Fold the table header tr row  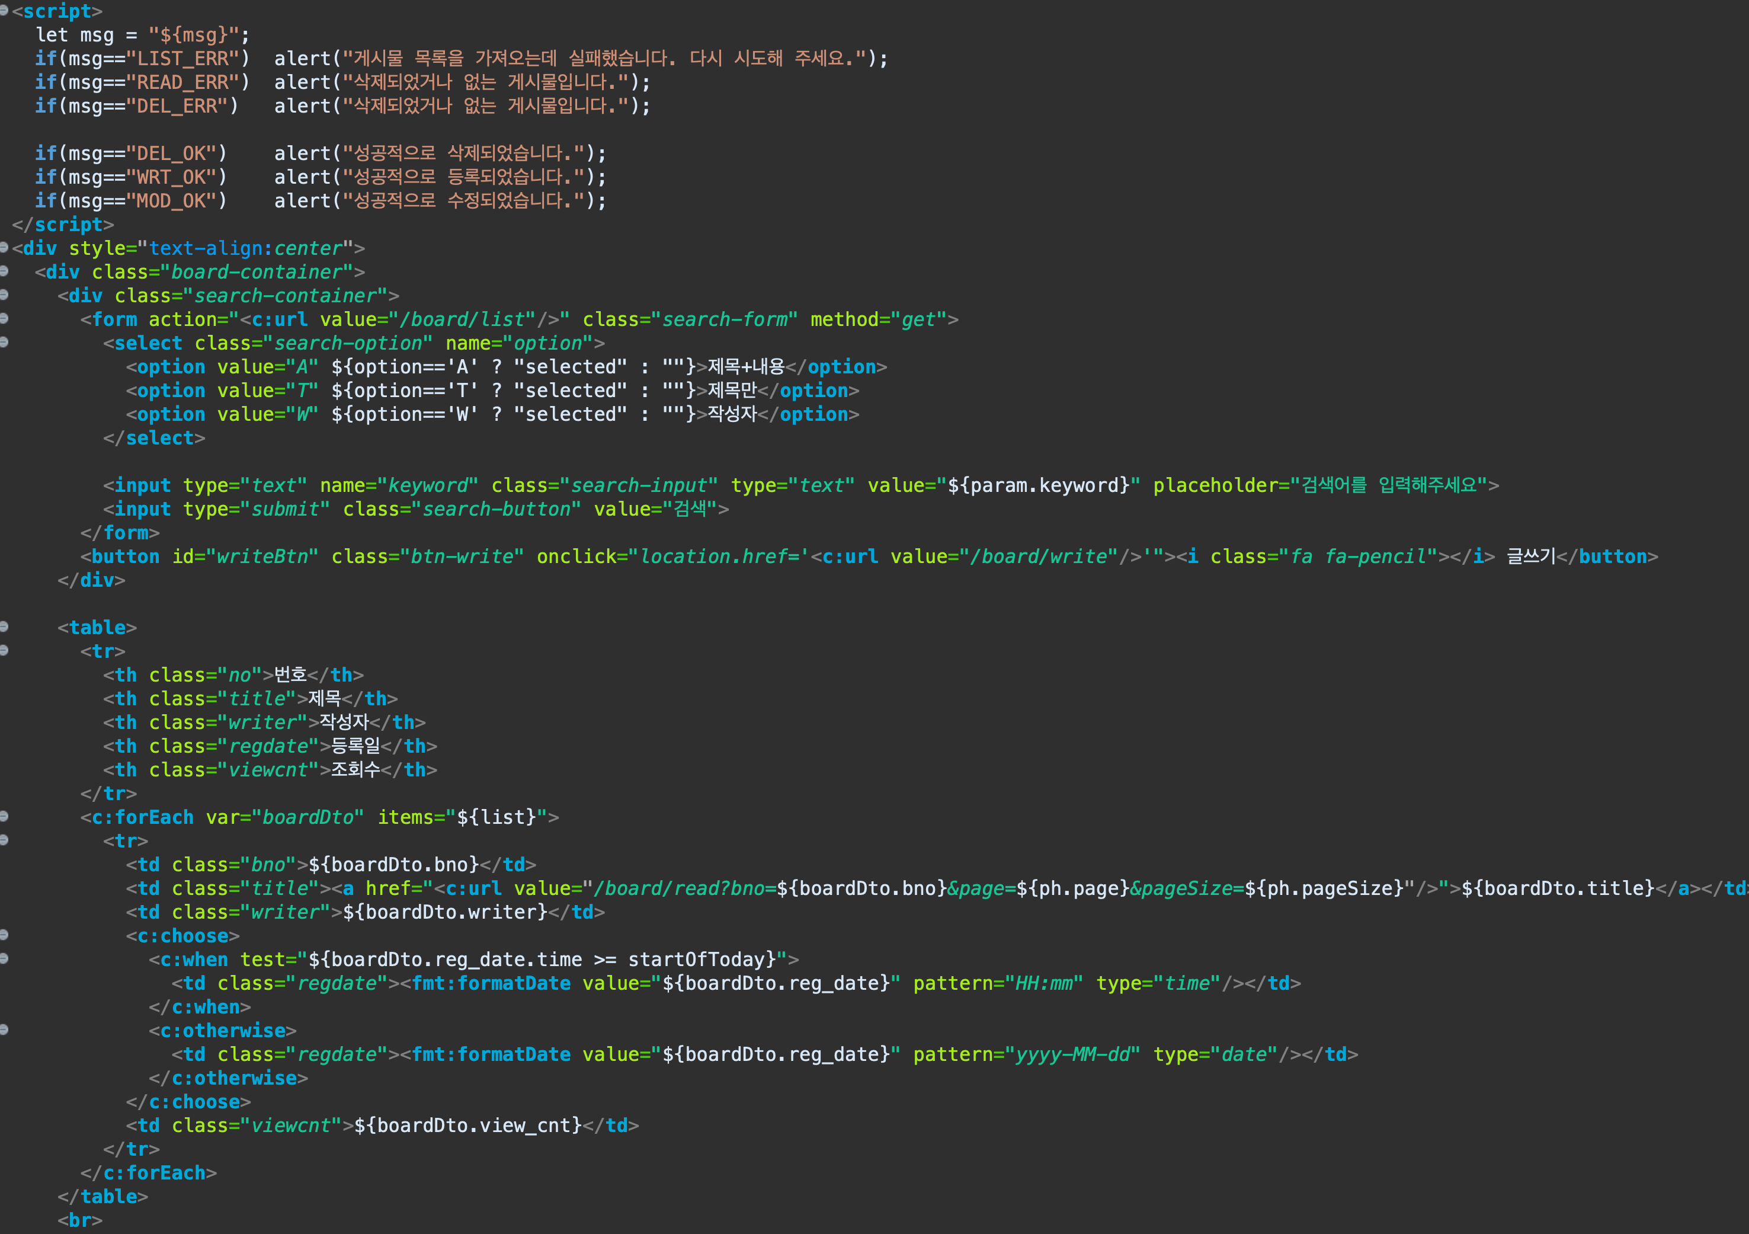tap(4, 650)
